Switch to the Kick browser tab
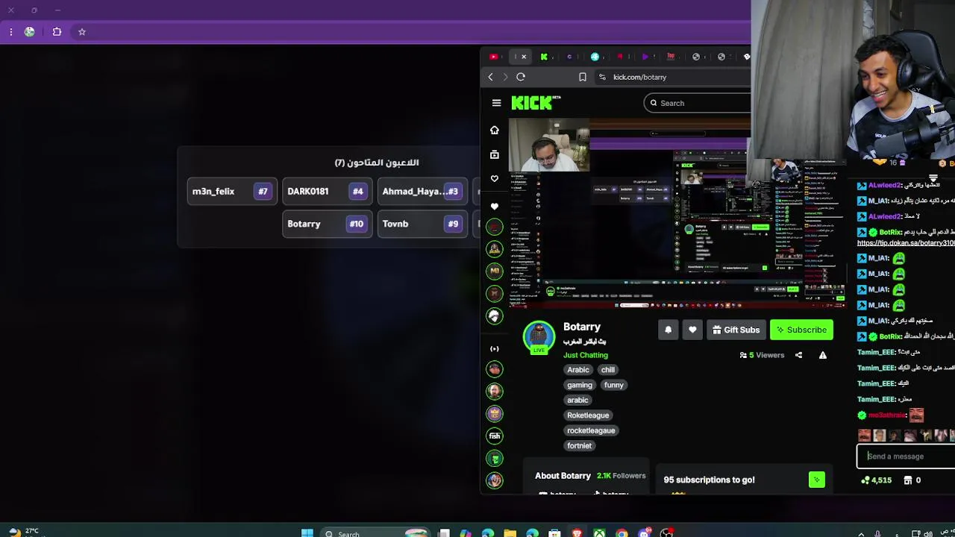Viewport: 955px width, 537px height. click(544, 57)
